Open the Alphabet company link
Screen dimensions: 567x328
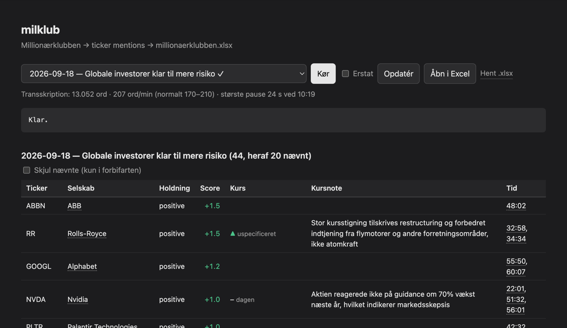(x=82, y=266)
